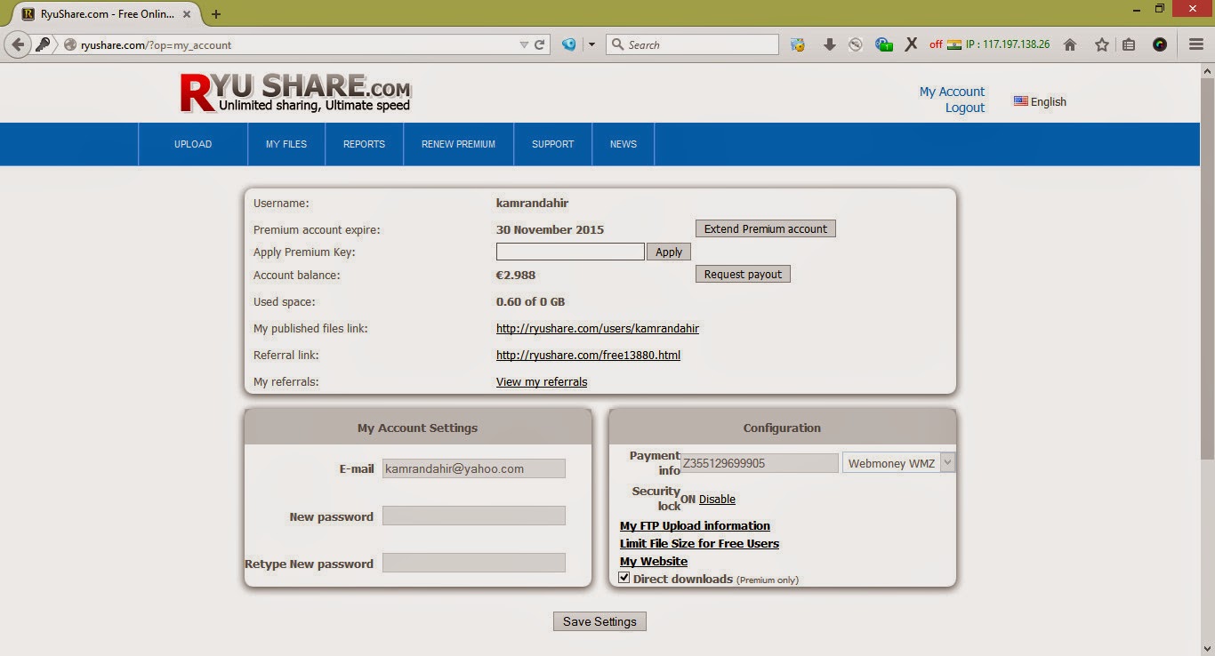
Task: Open the SUPPORT page from navigation
Action: click(x=553, y=144)
